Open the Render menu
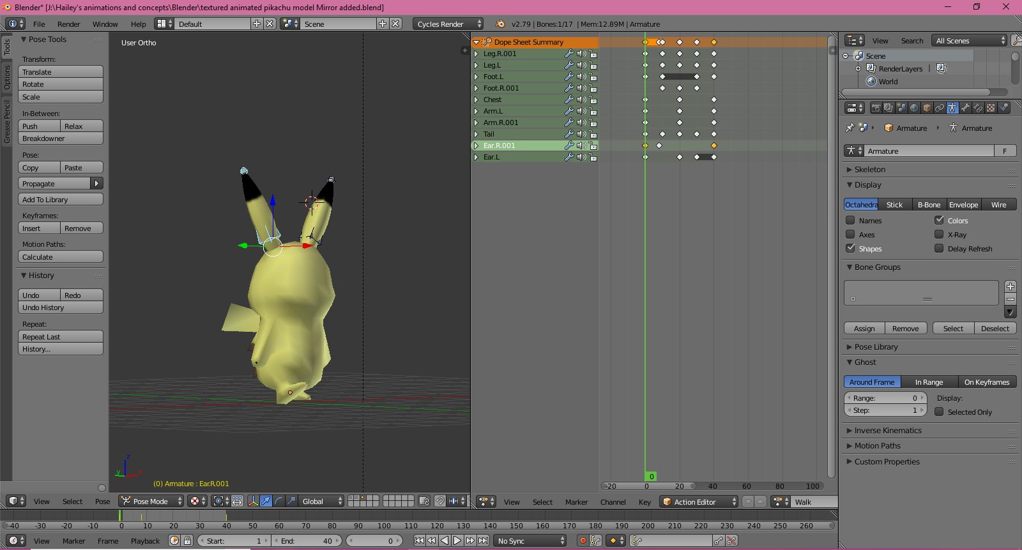Viewport: 1022px width, 550px height. click(x=68, y=24)
